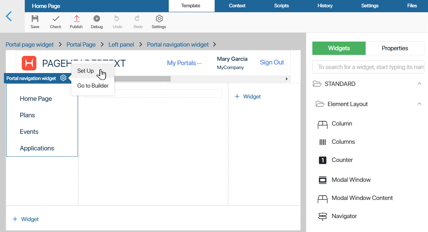Click the horizontal scrollbar thumb
The image size is (428, 232).
[x=142, y=79]
